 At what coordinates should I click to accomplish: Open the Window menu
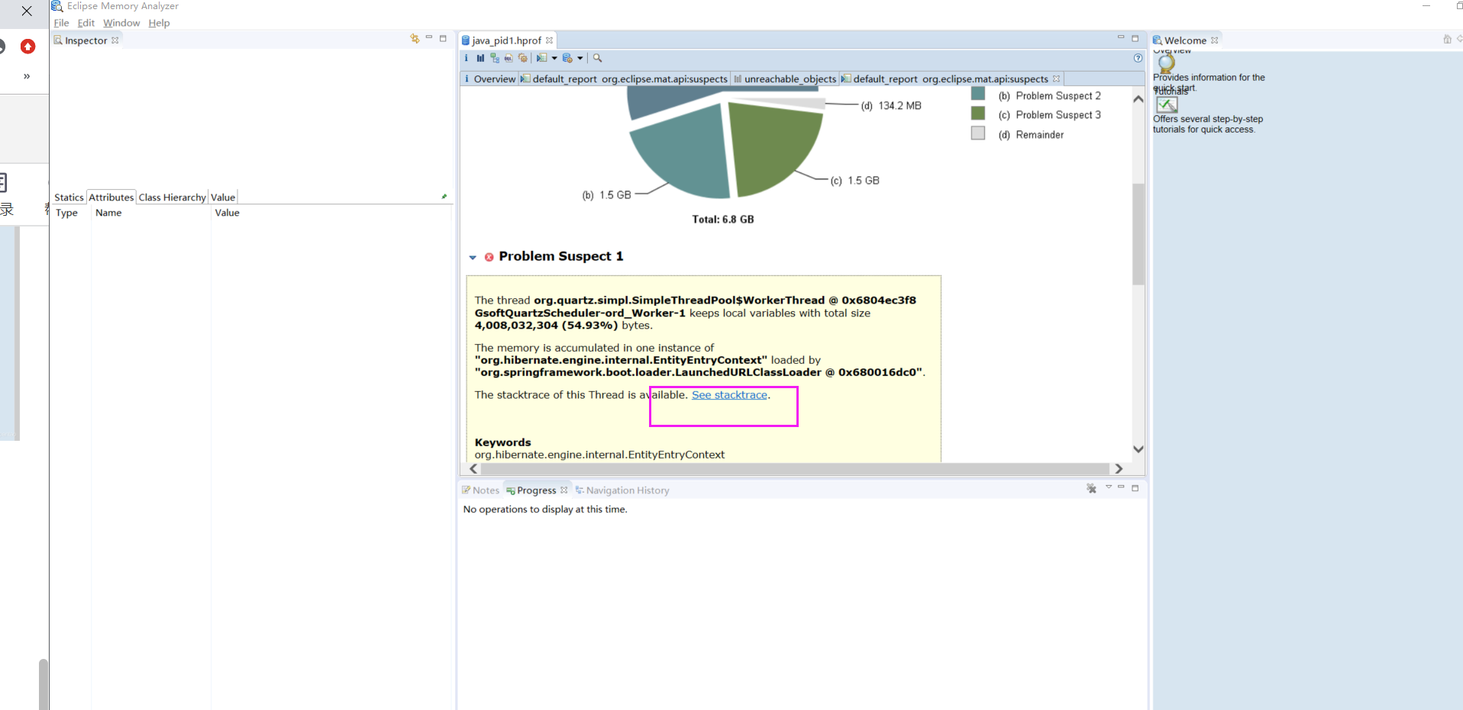(121, 23)
